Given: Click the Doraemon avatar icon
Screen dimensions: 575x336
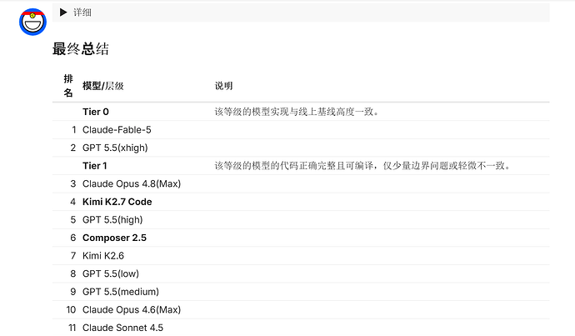Looking at the screenshot, I should pos(32,22).
